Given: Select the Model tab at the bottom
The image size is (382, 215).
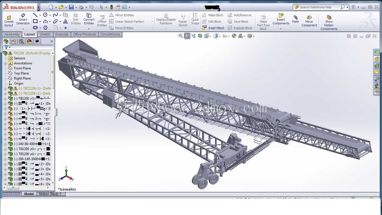Looking at the screenshot, I should 29,194.
